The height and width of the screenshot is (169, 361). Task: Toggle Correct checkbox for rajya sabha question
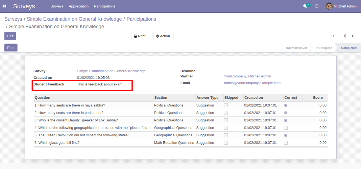point(286,105)
